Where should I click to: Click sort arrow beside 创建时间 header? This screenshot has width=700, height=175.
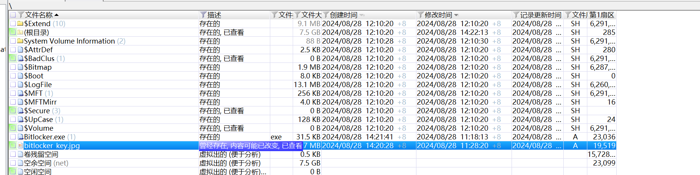tap(362, 15)
